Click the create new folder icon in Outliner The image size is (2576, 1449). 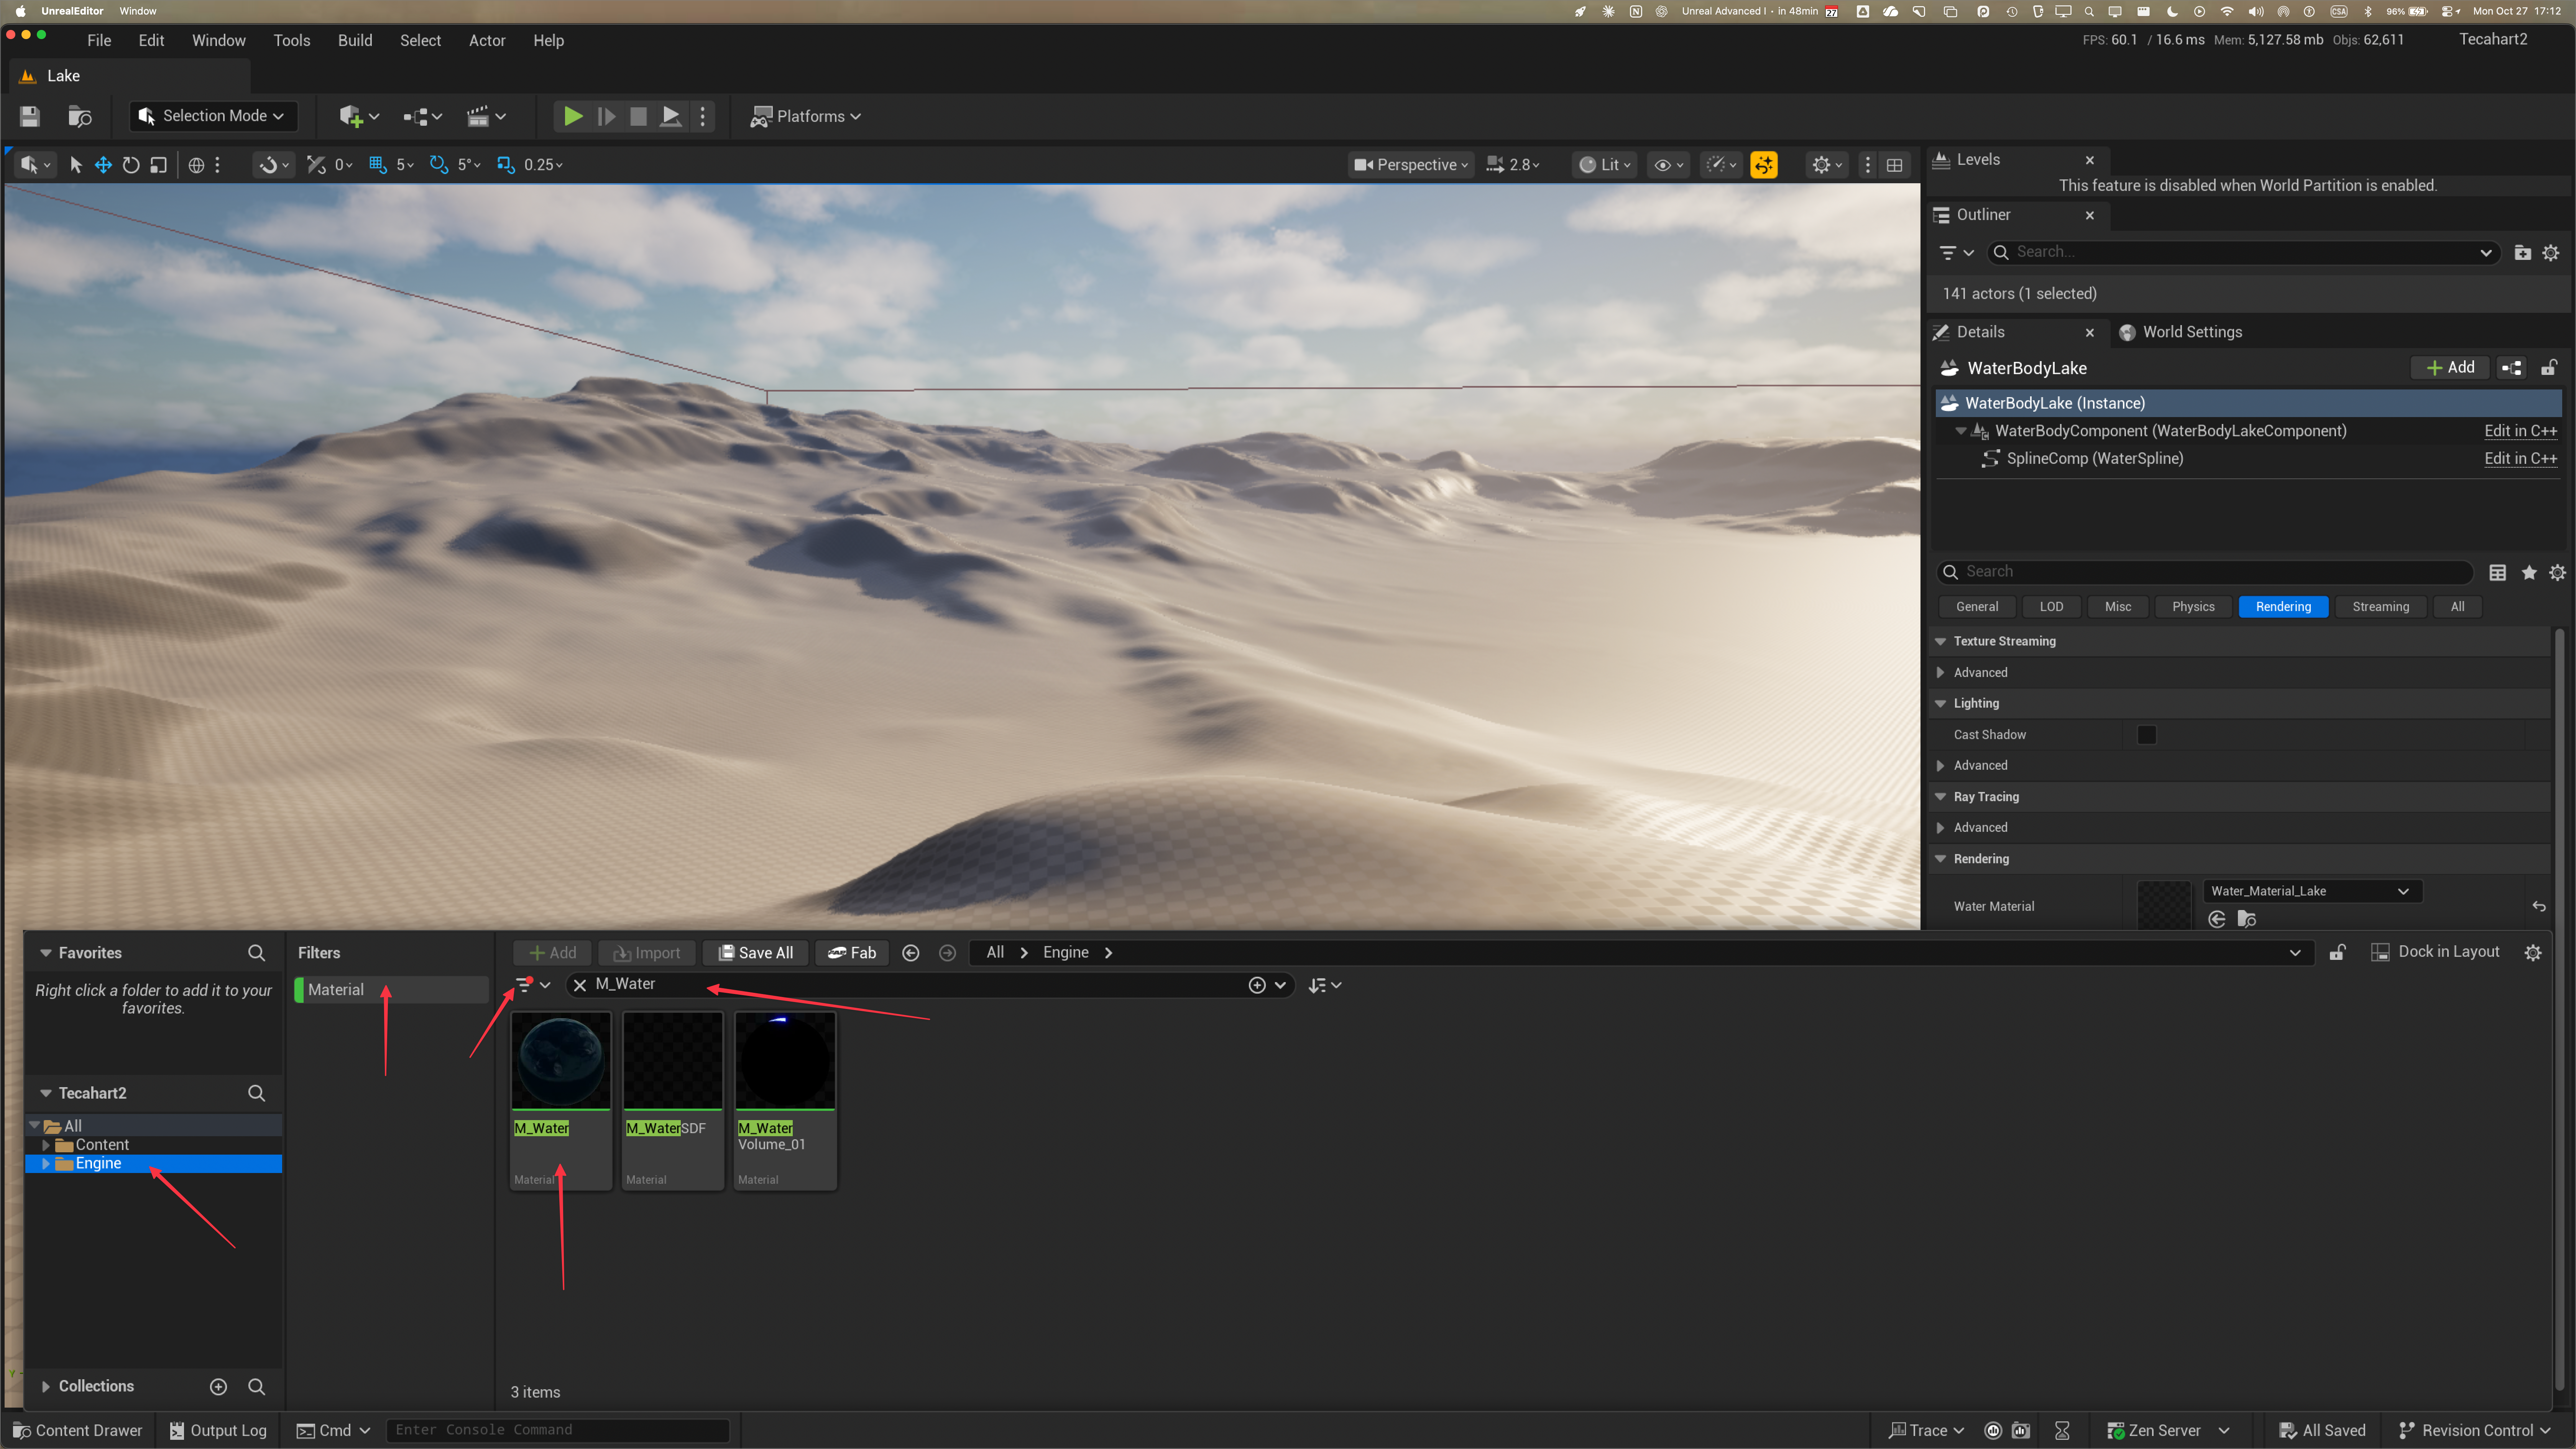(2523, 253)
